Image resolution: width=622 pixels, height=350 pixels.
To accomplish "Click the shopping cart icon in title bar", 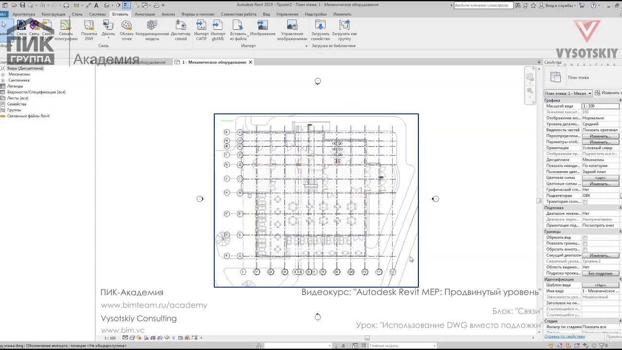I will pos(582,5).
